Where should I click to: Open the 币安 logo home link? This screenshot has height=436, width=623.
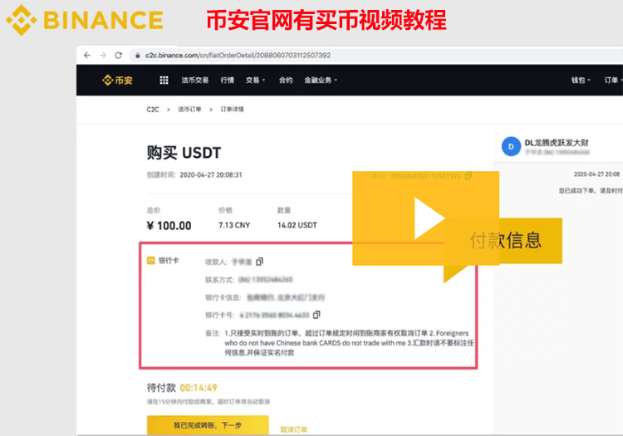(x=117, y=81)
